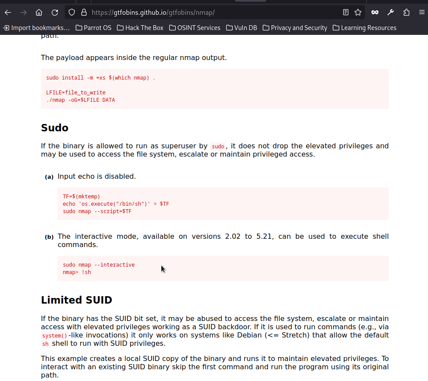
Task: Click the 'sudo nmap --script=$TF' line
Action: tap(97, 211)
